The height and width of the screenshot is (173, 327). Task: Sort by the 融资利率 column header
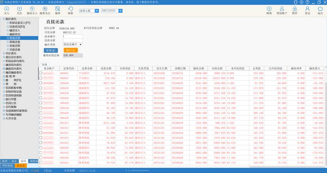296,68
